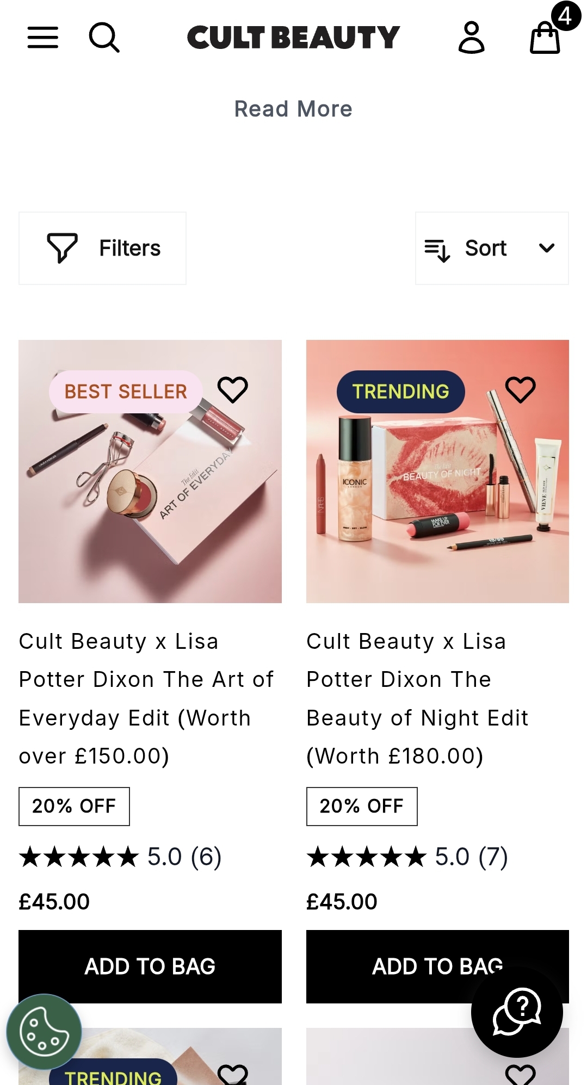This screenshot has height=1085, width=587.
Task: Toggle wishlist heart on bottom-left product
Action: (233, 1074)
